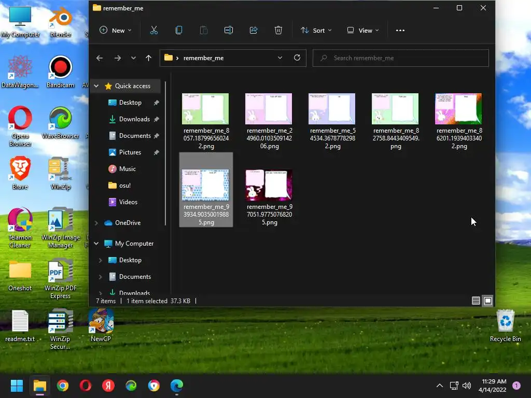Select the Brave desktop icon
The image size is (531, 398).
pyautogui.click(x=20, y=173)
